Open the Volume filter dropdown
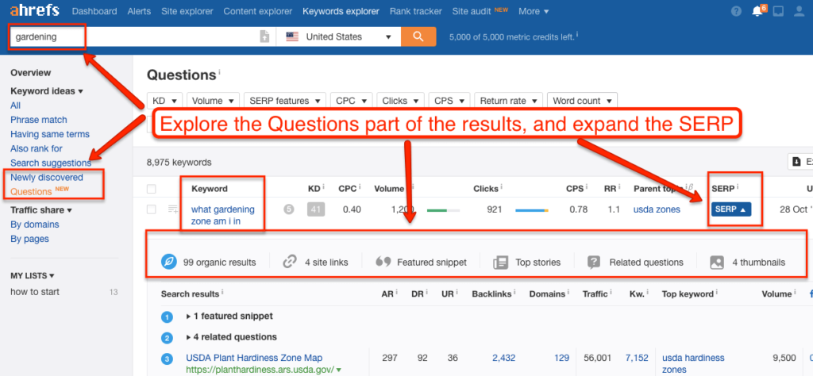 [x=213, y=101]
